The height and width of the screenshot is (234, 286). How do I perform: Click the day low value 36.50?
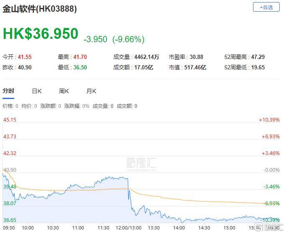click(80, 67)
